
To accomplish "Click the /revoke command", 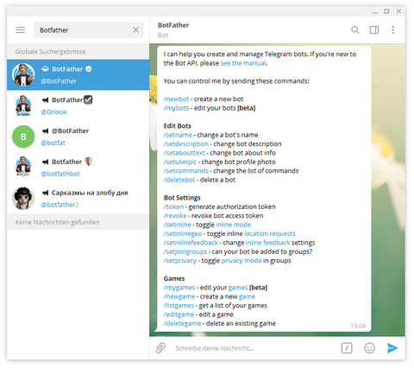I will 175,216.
